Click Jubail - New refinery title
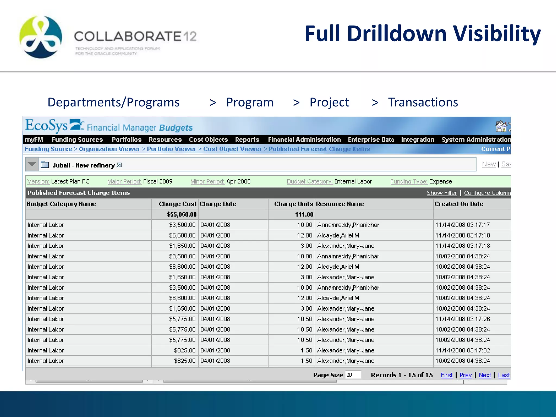 (x=84, y=166)
